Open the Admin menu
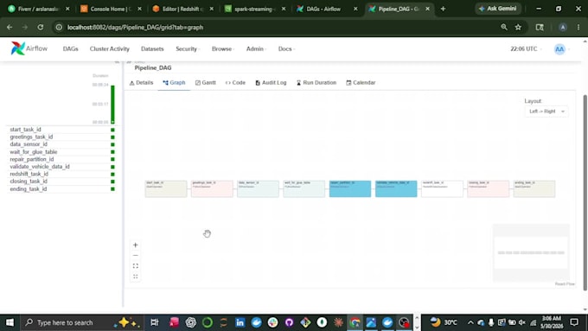This screenshot has height=331, width=588. coord(256,48)
